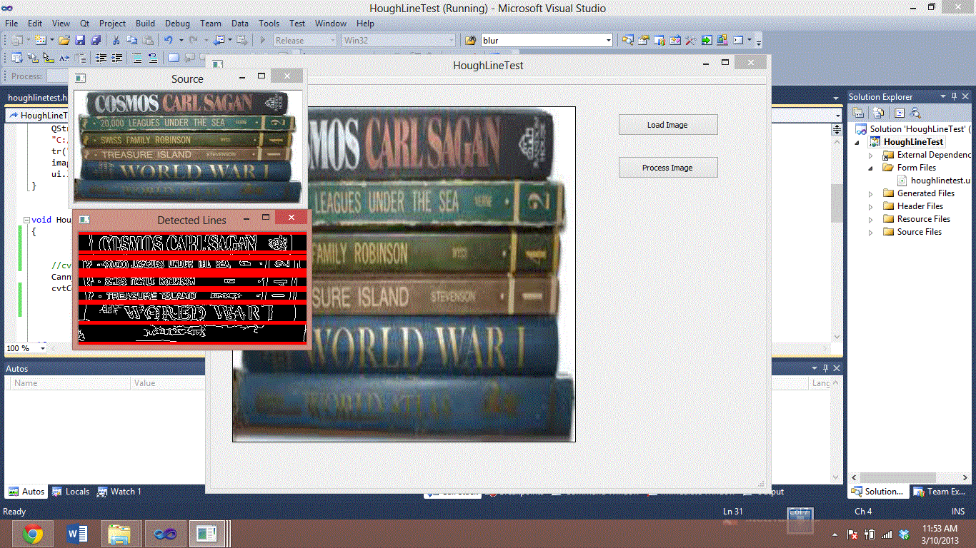The height and width of the screenshot is (548, 976).
Task: Click the Copy icon in toolbar
Action: (x=132, y=41)
